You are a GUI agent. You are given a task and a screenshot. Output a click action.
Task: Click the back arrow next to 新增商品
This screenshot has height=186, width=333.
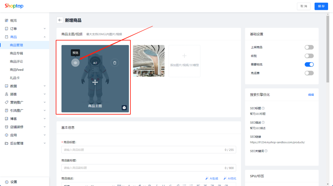[x=60, y=20]
